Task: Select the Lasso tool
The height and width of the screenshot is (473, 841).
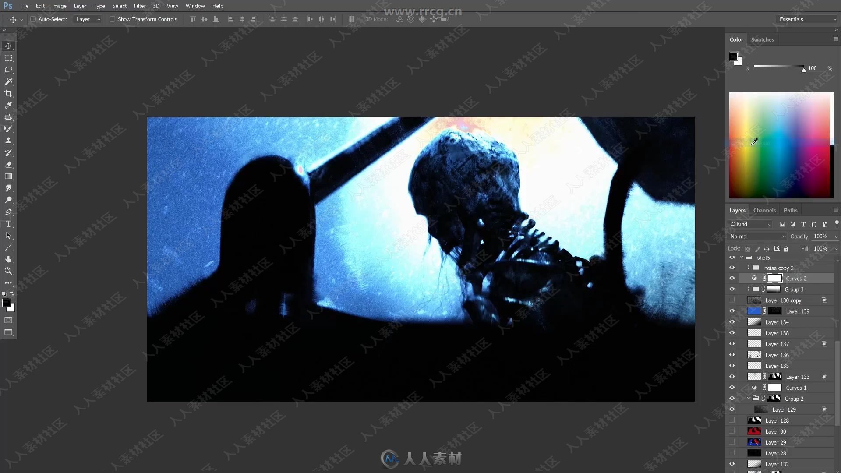Action: [8, 69]
